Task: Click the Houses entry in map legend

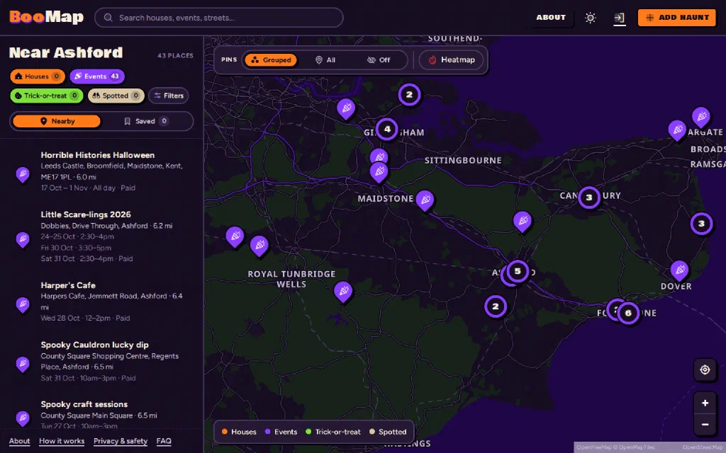Action: pos(239,432)
